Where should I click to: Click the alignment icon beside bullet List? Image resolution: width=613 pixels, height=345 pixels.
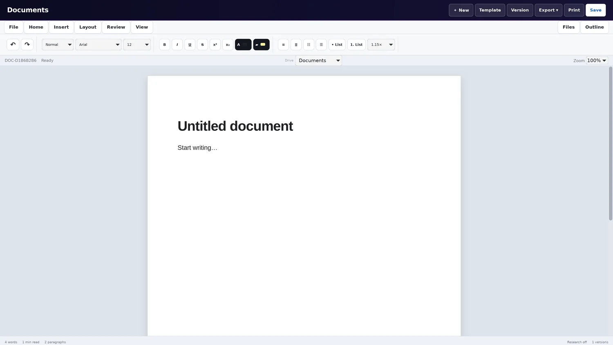tap(321, 45)
